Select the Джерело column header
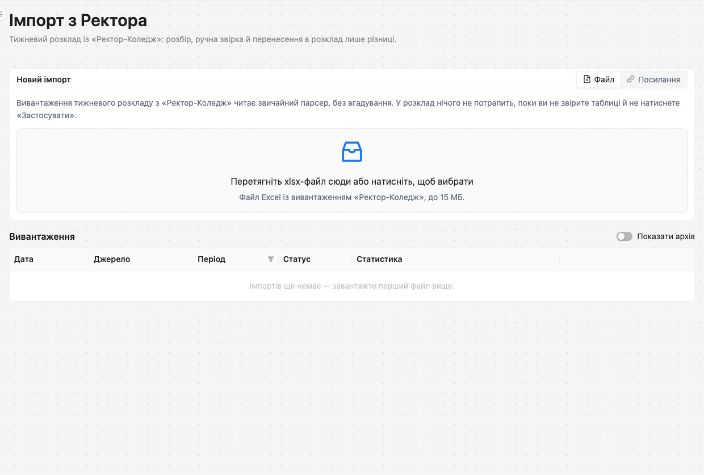 pyautogui.click(x=141, y=259)
